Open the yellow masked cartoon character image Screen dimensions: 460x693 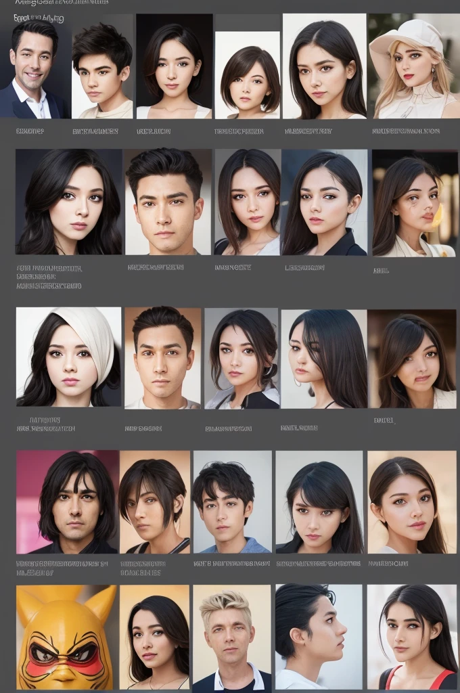tap(67, 638)
